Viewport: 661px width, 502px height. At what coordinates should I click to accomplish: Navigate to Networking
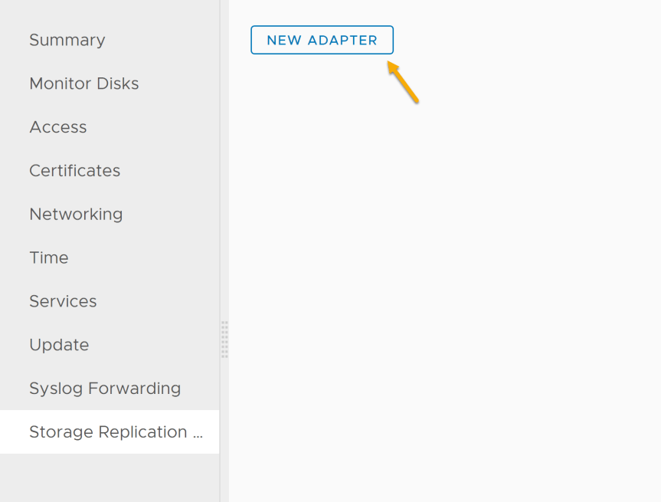coord(76,214)
